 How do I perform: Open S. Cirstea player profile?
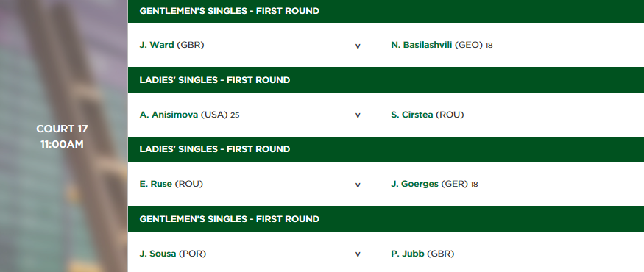(412, 115)
